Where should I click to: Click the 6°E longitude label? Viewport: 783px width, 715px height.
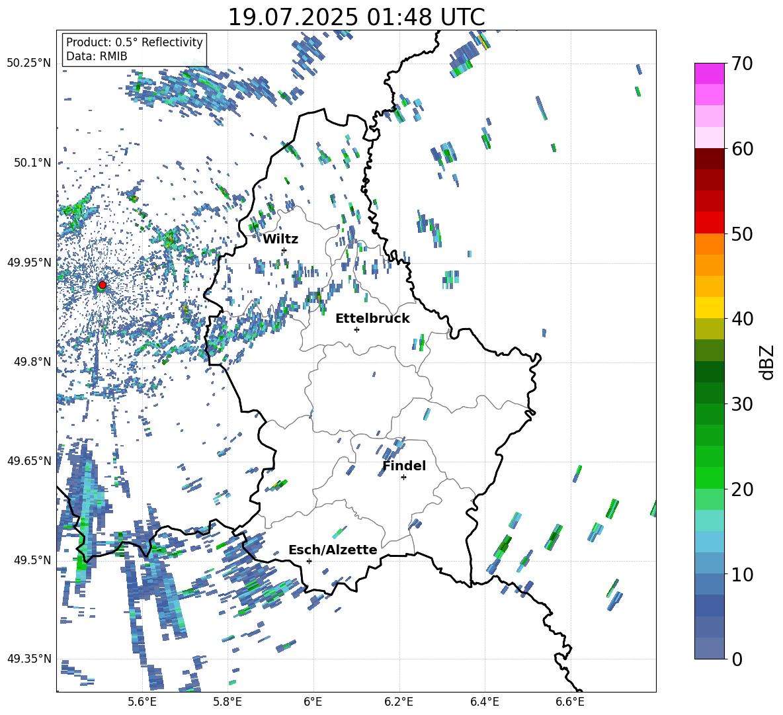313,702
